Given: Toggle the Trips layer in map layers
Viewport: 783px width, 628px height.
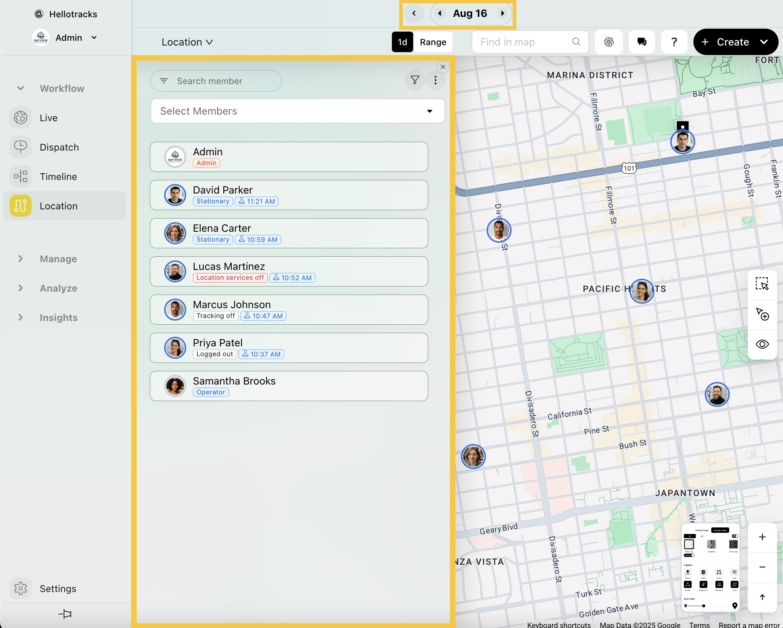Looking at the screenshot, I should [735, 584].
